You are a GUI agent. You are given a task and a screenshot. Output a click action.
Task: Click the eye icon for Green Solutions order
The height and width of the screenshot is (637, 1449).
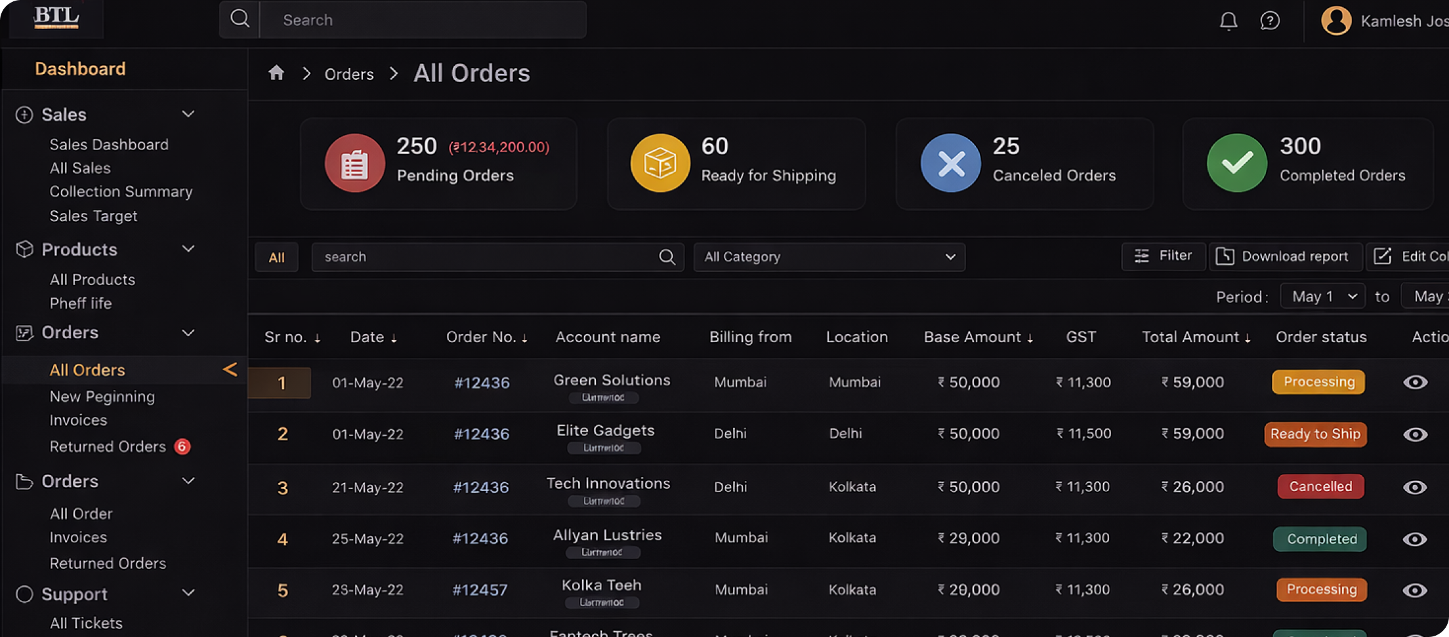point(1415,382)
